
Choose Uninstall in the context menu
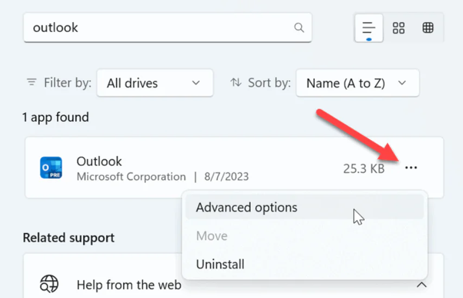220,264
